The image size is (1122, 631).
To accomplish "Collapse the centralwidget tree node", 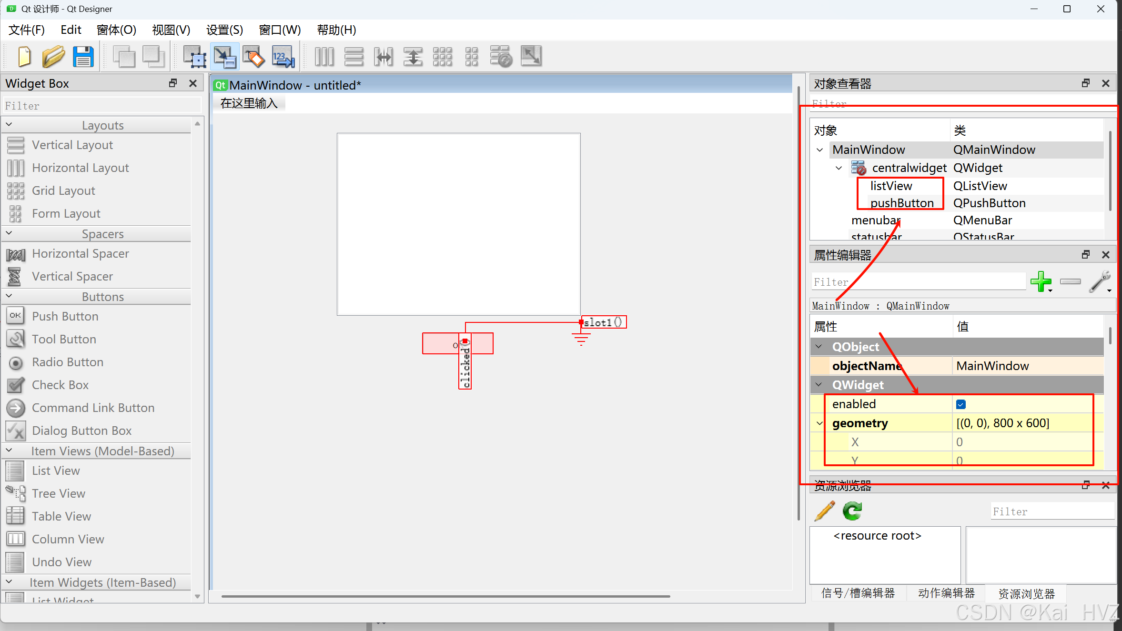I will coord(839,168).
